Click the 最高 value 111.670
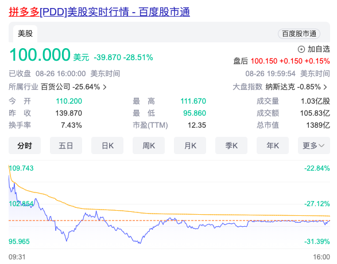The image size is (337, 264). pyautogui.click(x=193, y=101)
